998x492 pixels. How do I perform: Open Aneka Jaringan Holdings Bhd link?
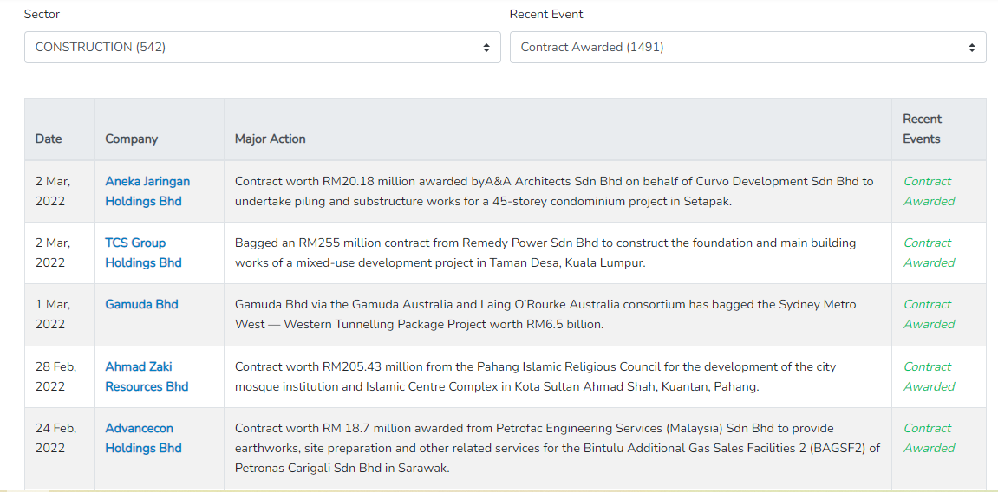[147, 191]
